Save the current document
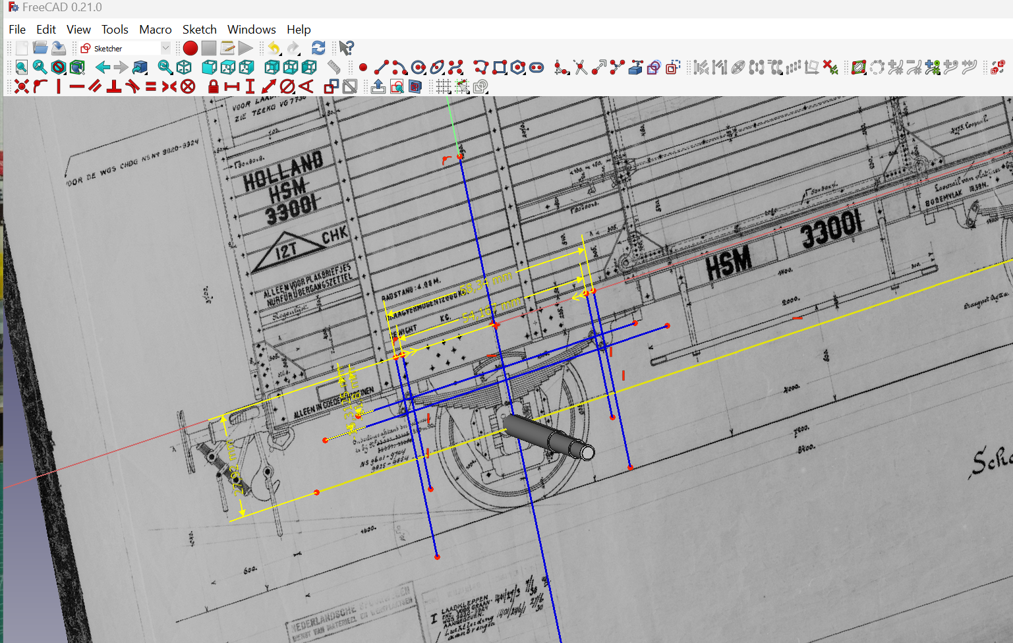1013x643 pixels. point(59,48)
